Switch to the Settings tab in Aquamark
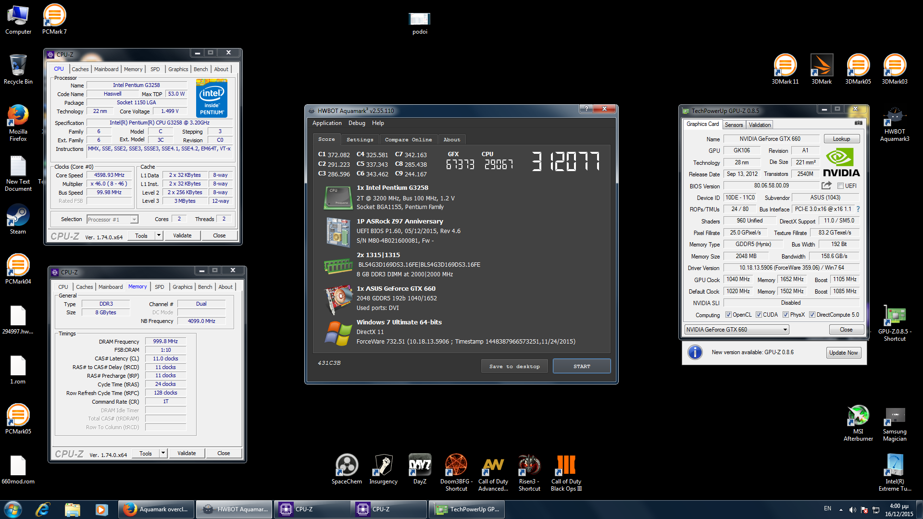Image resolution: width=923 pixels, height=519 pixels. point(360,139)
